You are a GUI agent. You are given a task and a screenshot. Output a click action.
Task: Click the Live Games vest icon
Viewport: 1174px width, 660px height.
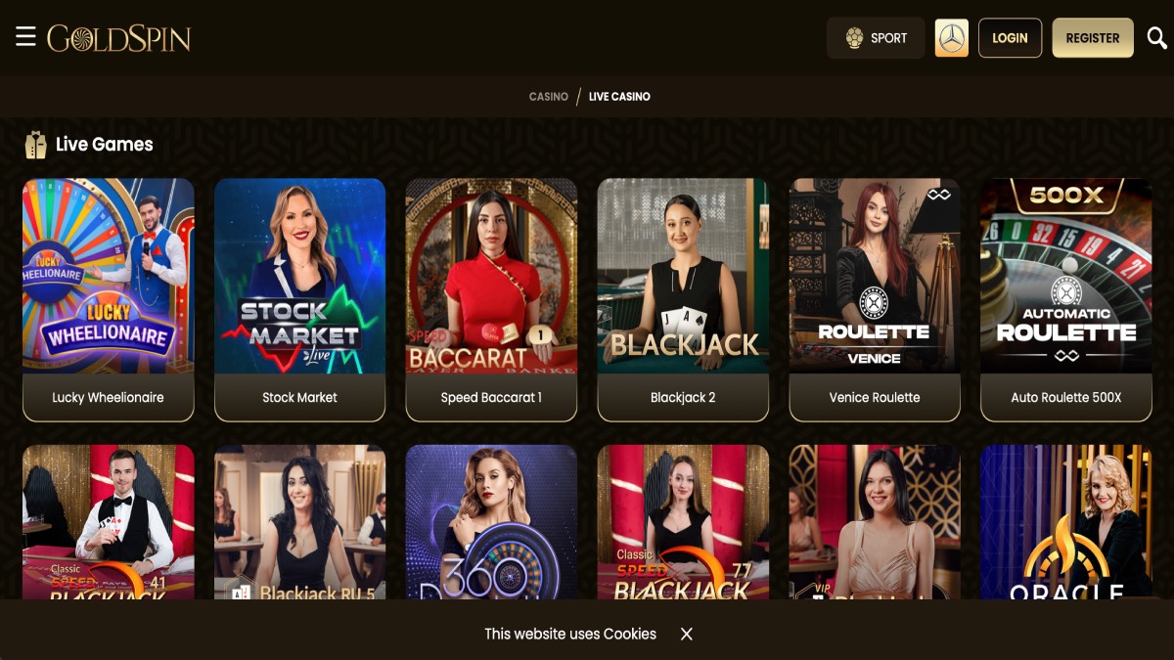(x=36, y=145)
